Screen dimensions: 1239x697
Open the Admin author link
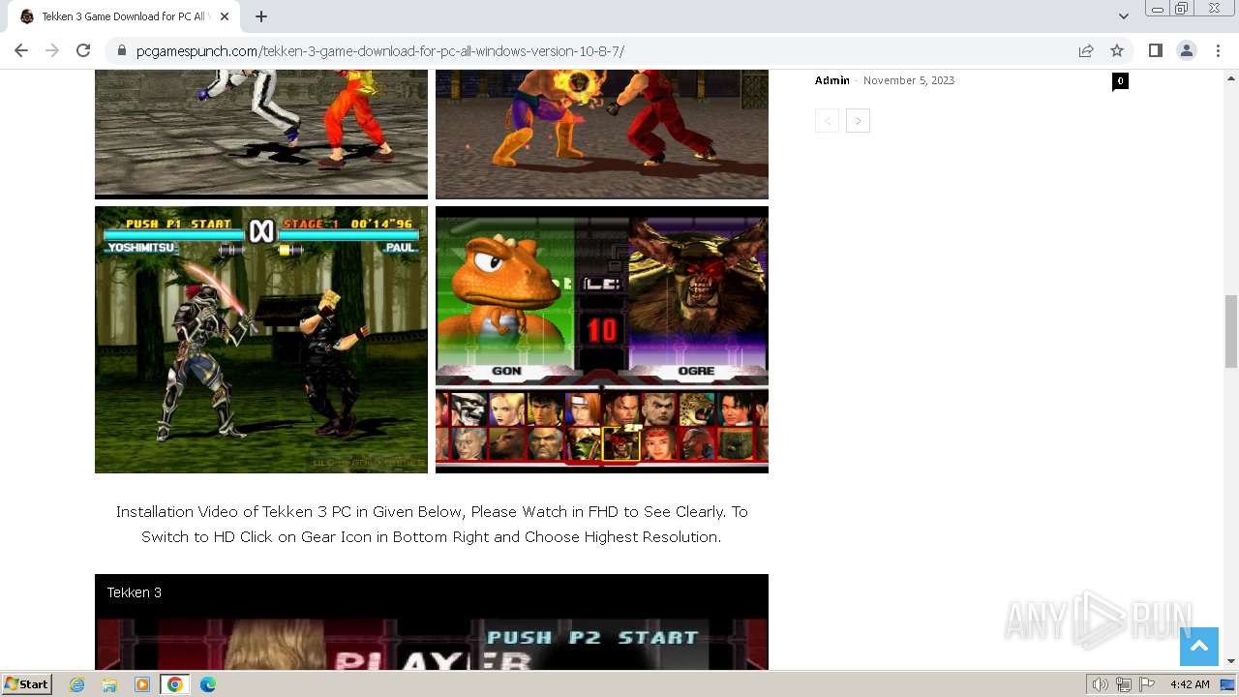coord(832,80)
